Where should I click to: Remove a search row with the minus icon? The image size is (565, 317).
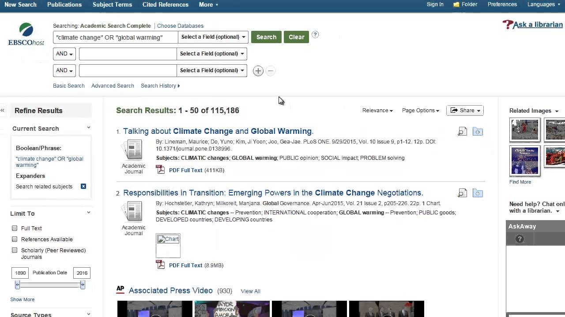click(x=271, y=71)
